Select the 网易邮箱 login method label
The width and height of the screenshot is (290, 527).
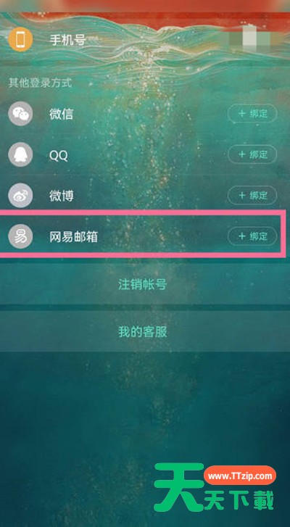74,236
